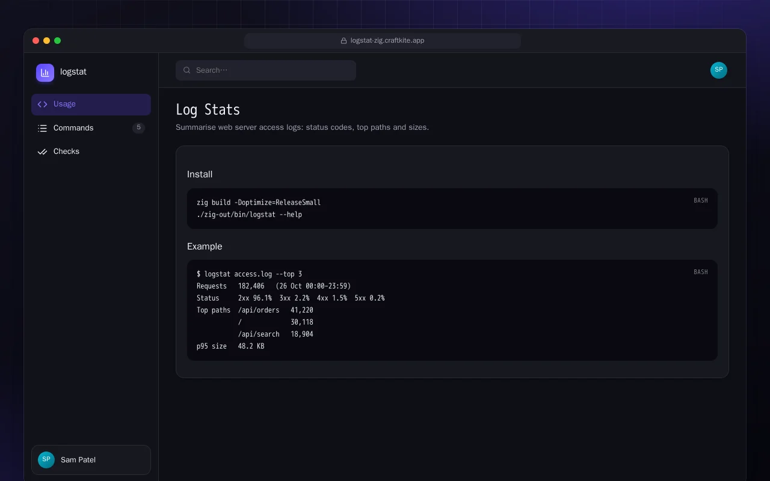The image size is (770, 481).
Task: Click the Requests value 182,406
Action: pos(251,286)
